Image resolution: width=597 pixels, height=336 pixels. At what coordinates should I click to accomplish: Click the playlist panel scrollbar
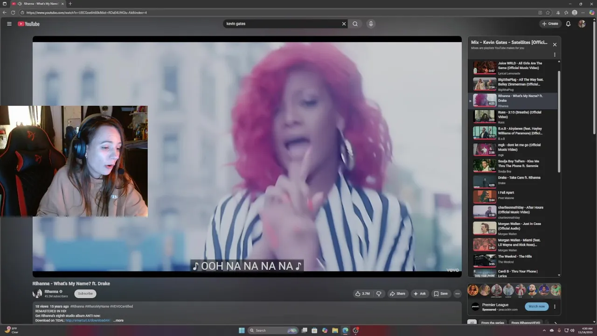[x=559, y=121]
